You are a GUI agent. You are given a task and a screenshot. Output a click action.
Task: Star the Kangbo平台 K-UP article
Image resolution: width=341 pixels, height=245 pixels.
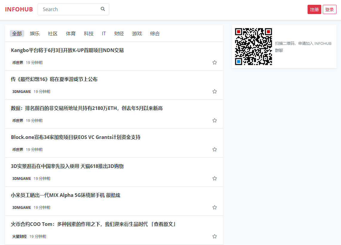[x=214, y=62]
